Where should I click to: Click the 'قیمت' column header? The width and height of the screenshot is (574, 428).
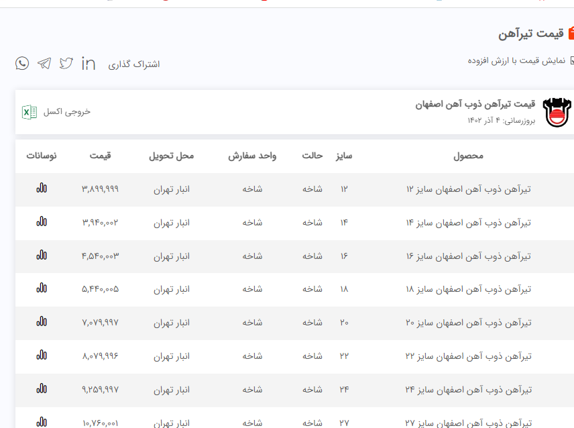click(x=100, y=156)
